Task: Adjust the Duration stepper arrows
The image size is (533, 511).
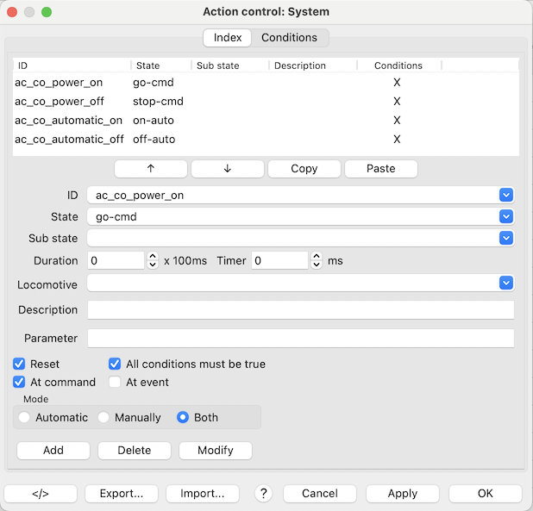Action: [x=153, y=260]
